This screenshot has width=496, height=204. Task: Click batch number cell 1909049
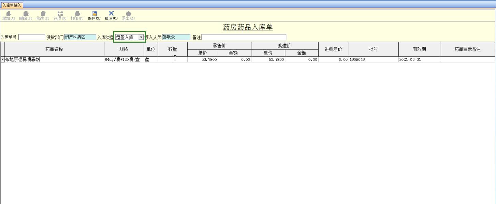tap(373, 59)
